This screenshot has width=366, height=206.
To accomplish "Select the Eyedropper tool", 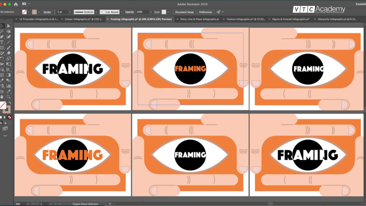I will [x=2, y=80].
